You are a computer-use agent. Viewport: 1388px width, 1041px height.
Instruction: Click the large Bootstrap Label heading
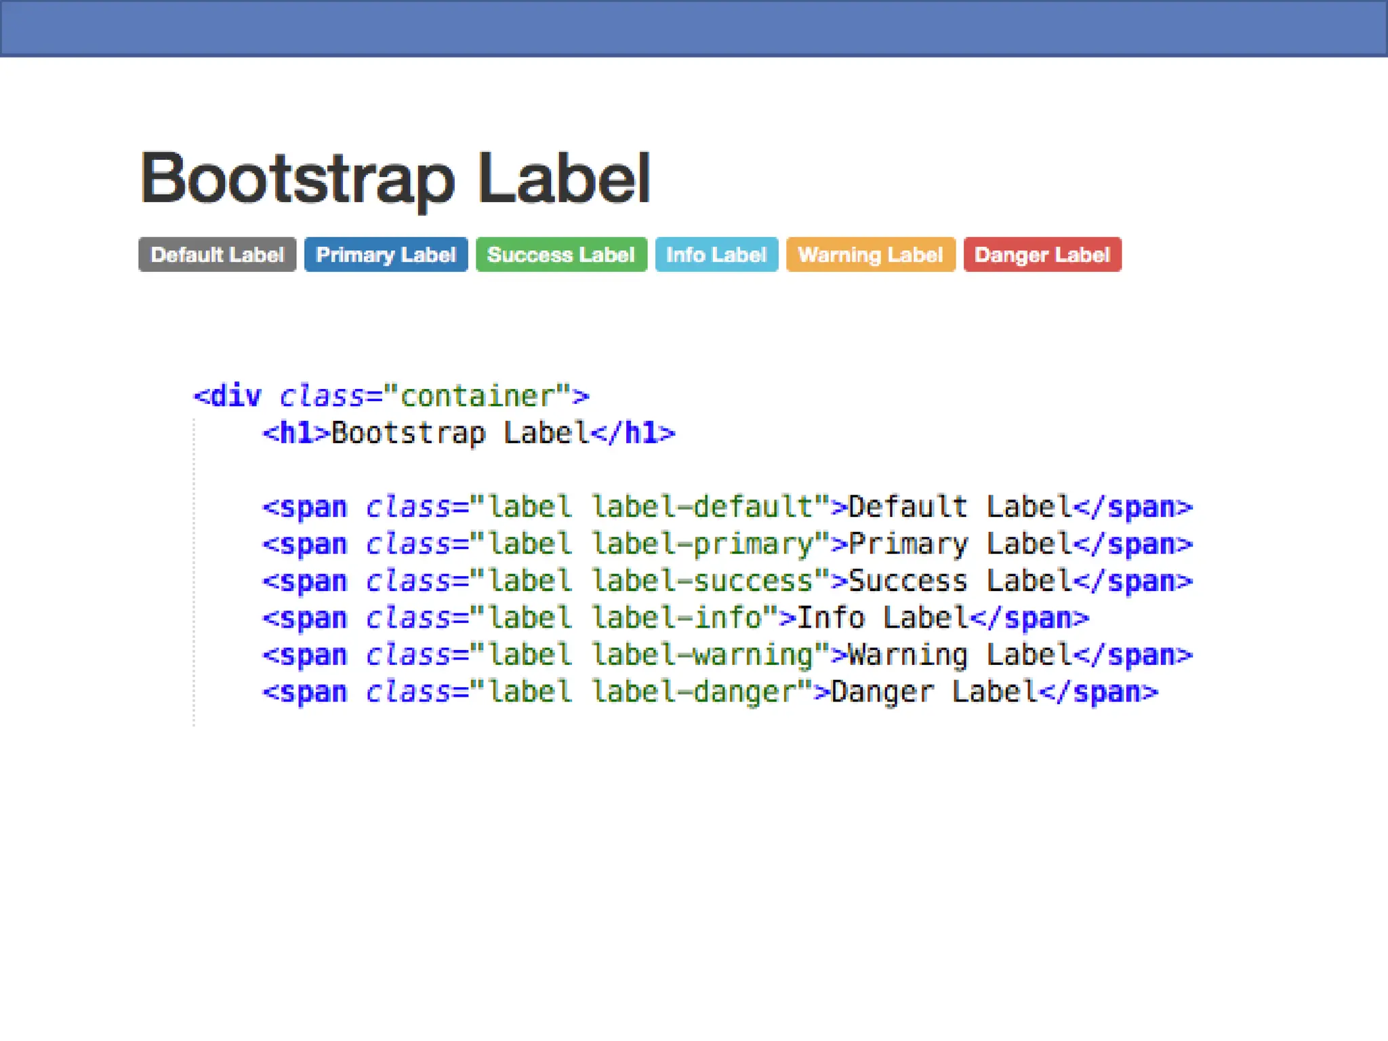[395, 178]
